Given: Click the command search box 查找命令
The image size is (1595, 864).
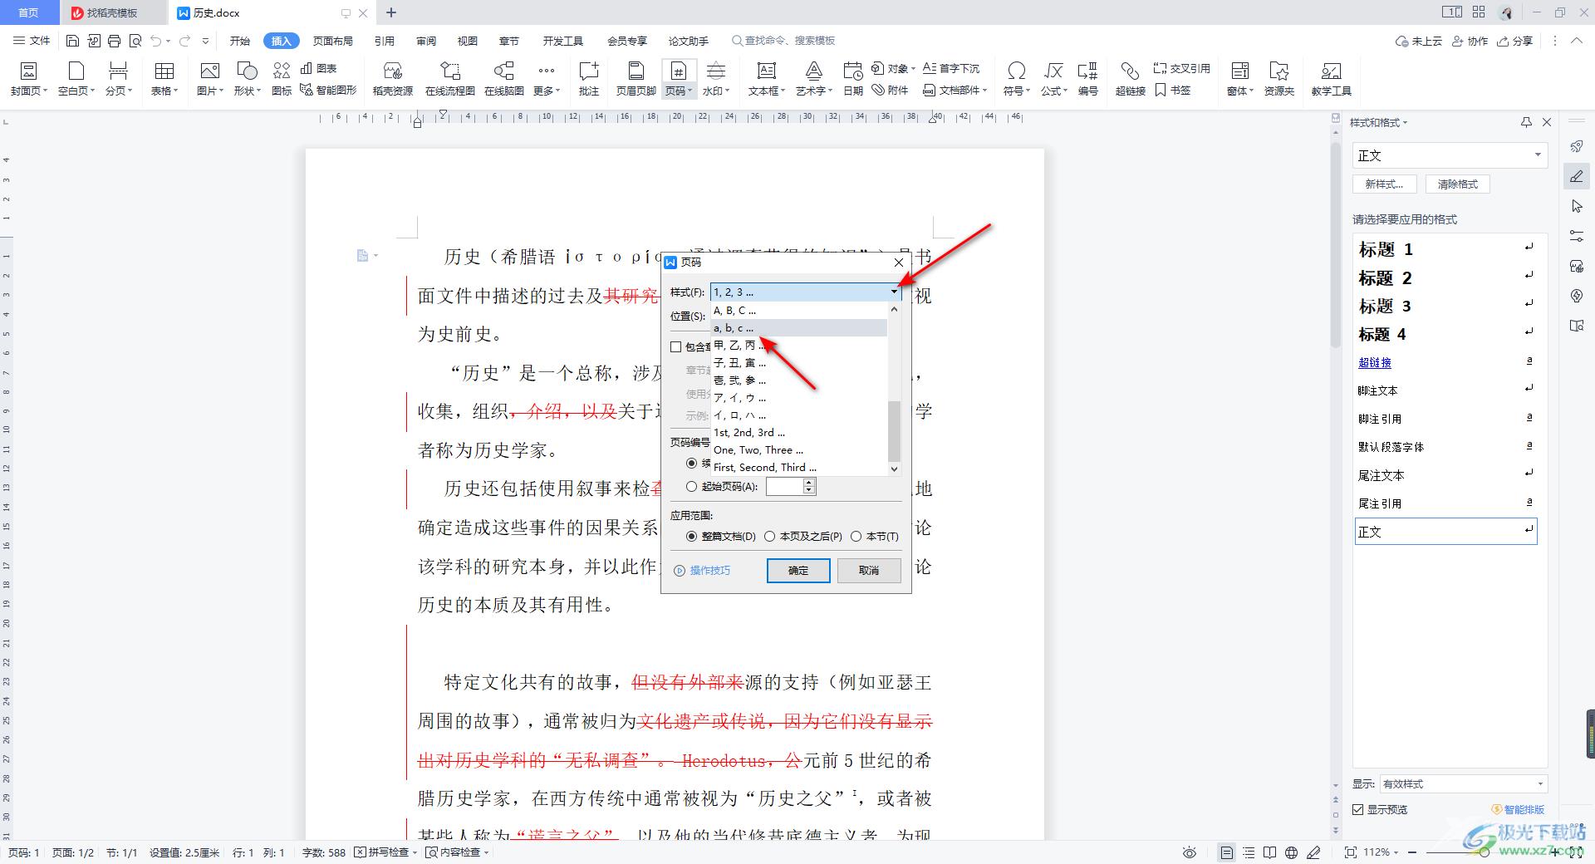Looking at the screenshot, I should (784, 40).
